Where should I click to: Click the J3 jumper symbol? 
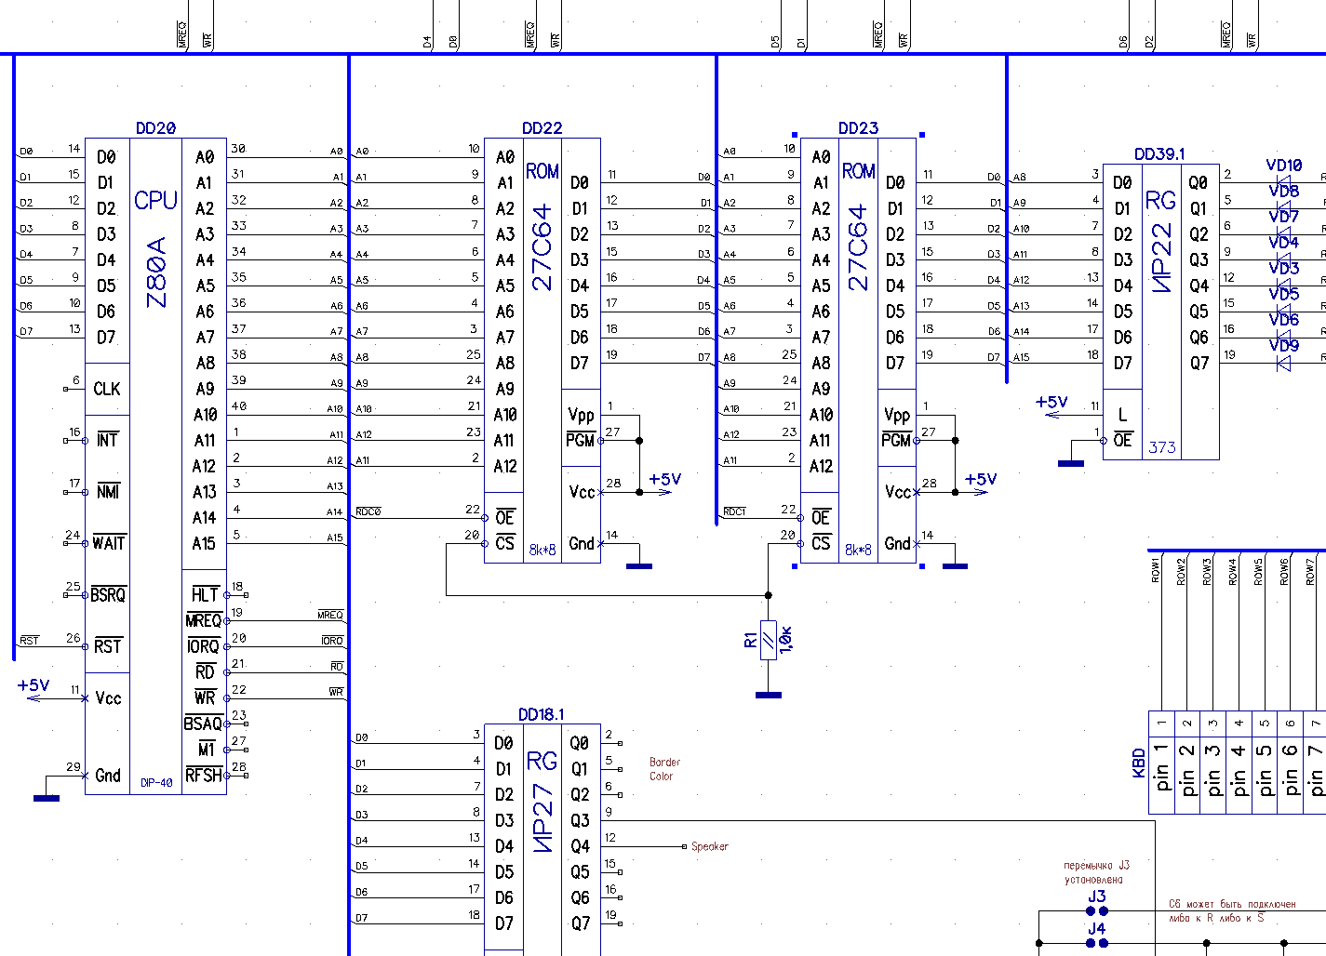coord(1097,911)
